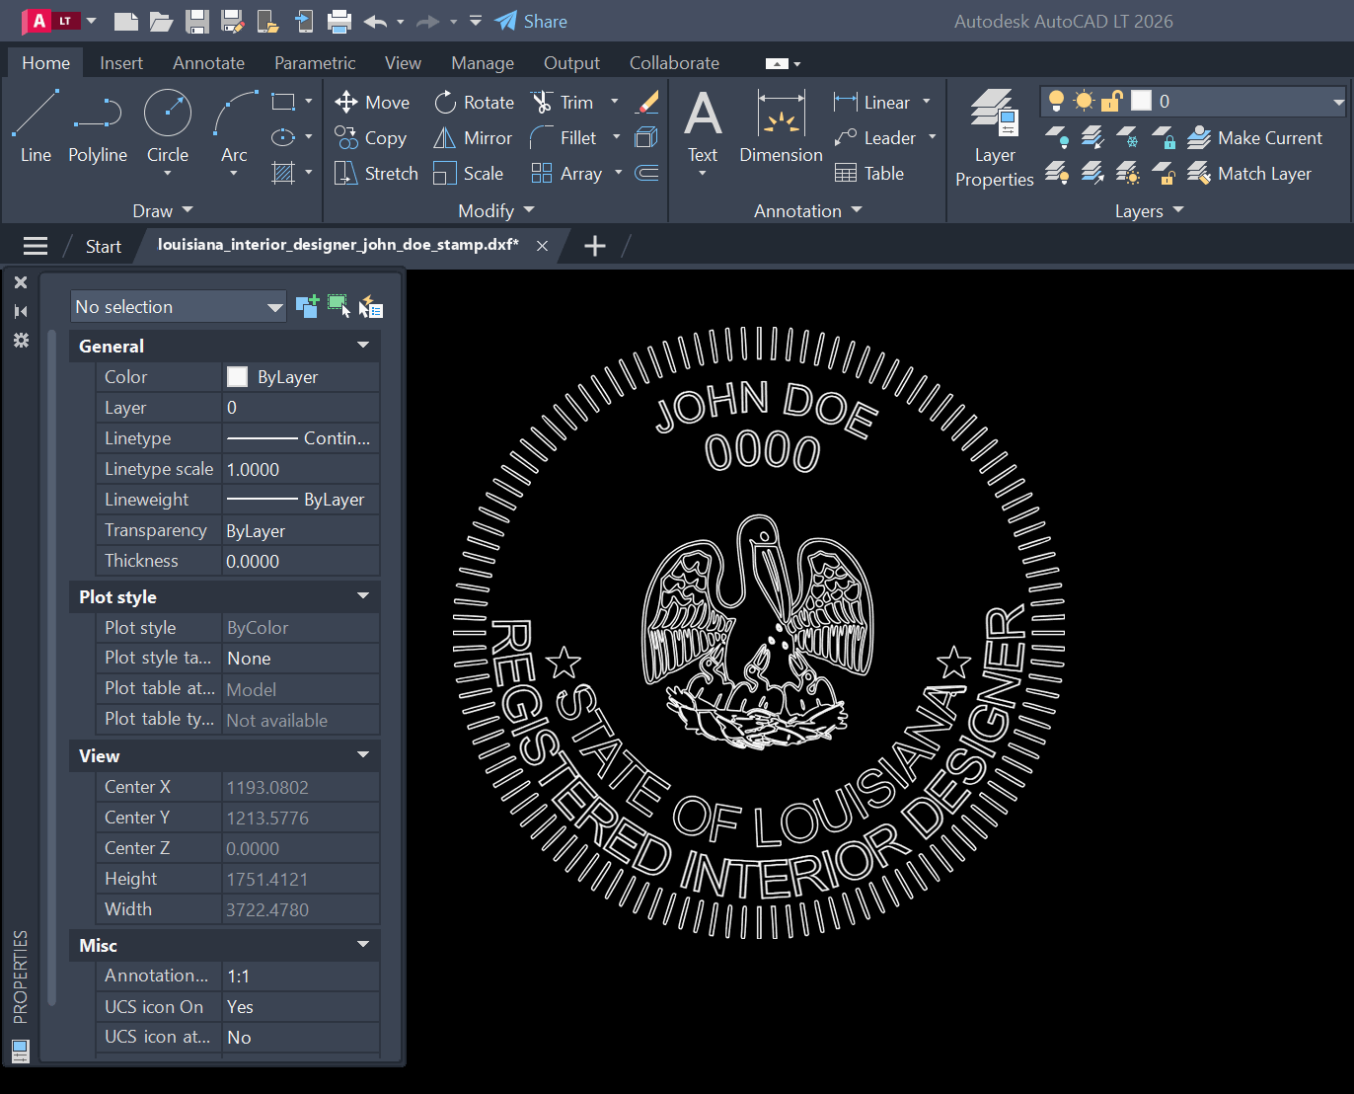
Task: Switch to the Annotate tab
Action: click(x=208, y=62)
